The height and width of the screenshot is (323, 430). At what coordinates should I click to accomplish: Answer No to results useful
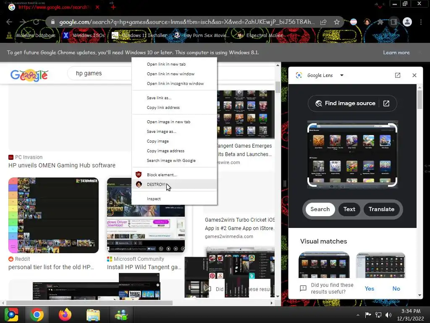click(396, 289)
